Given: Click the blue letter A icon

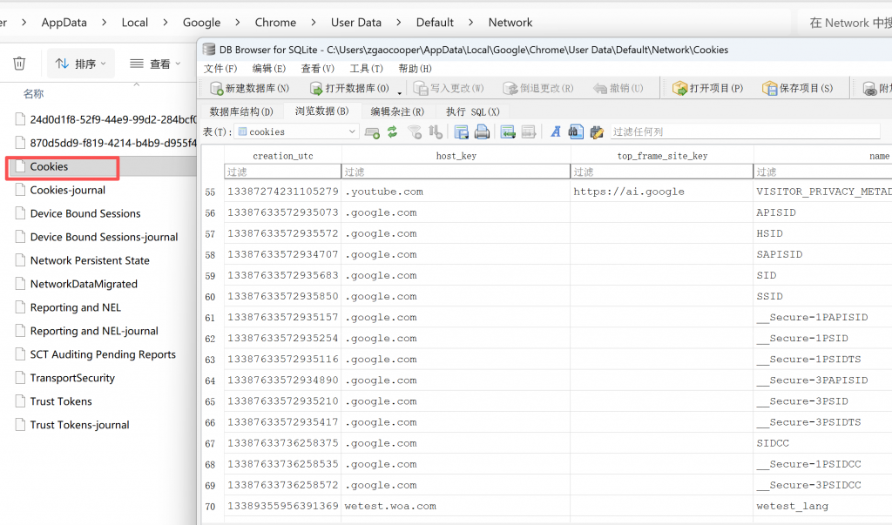Looking at the screenshot, I should click(555, 132).
